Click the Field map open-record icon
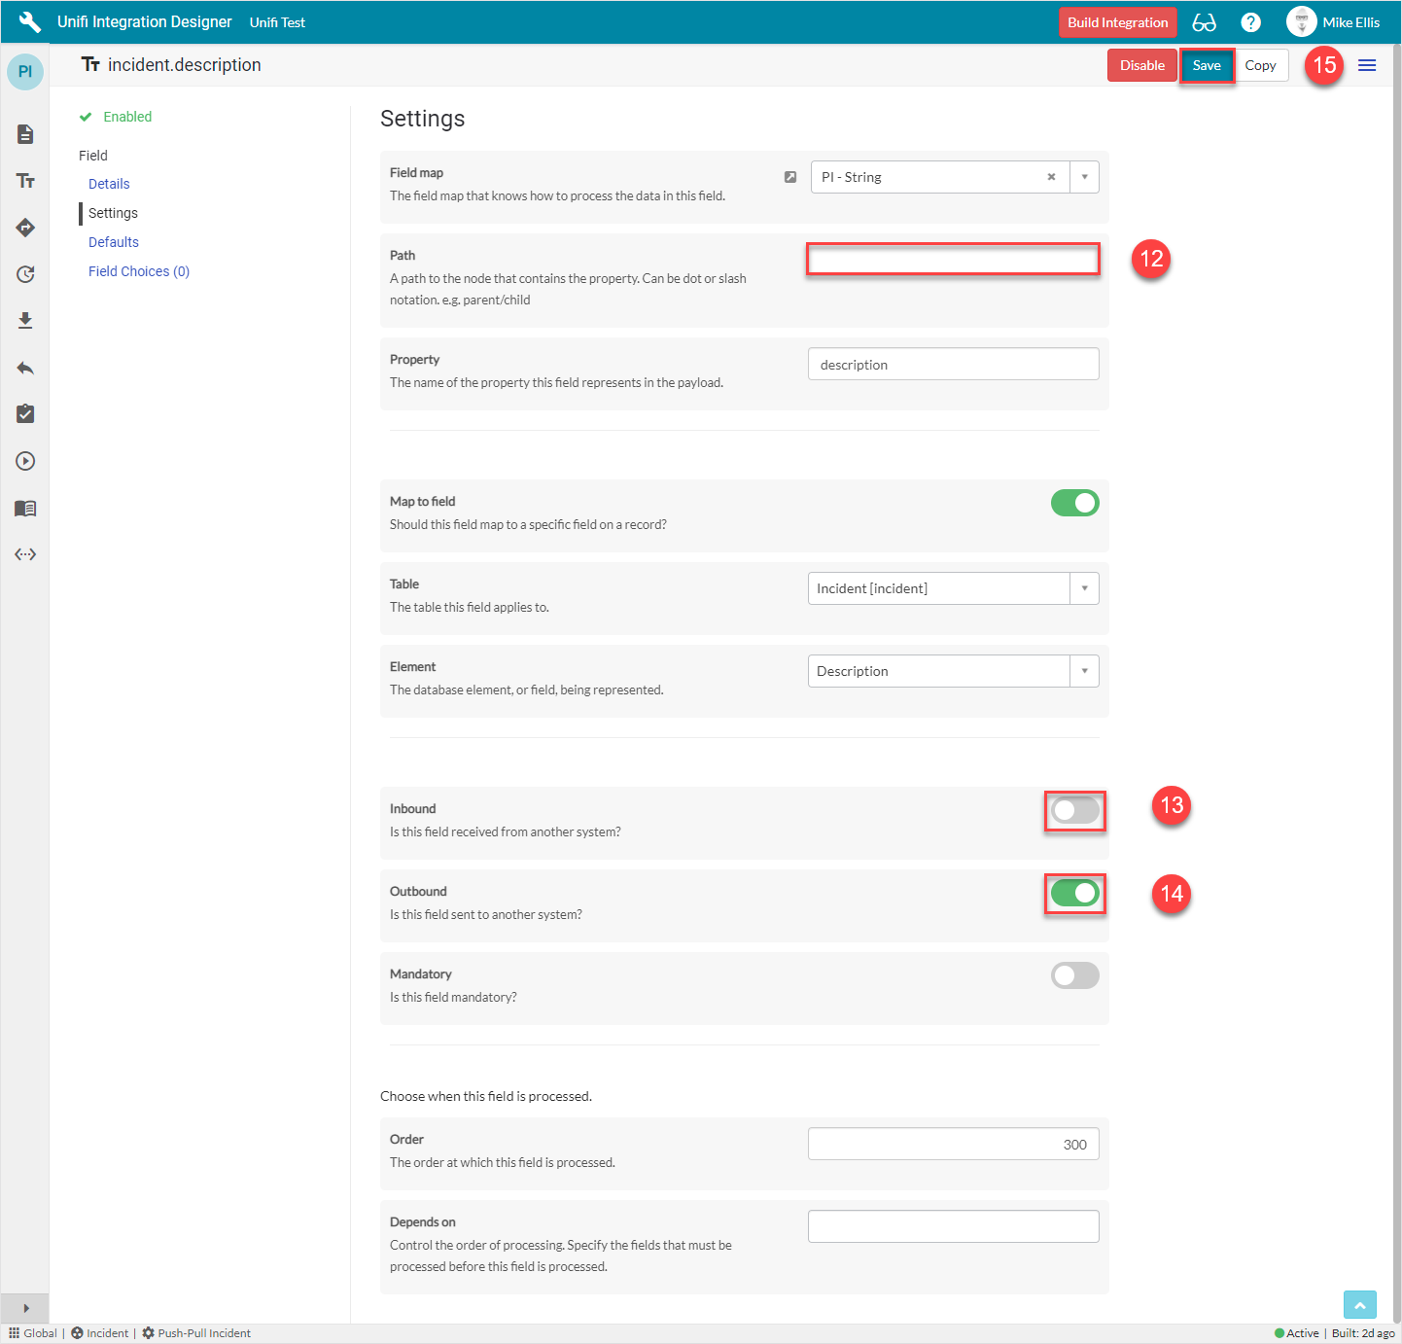The image size is (1402, 1344). pos(790,177)
